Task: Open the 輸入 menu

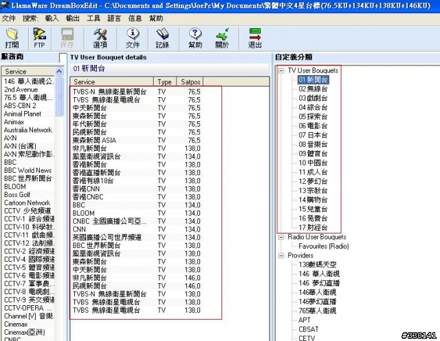Action: point(52,19)
